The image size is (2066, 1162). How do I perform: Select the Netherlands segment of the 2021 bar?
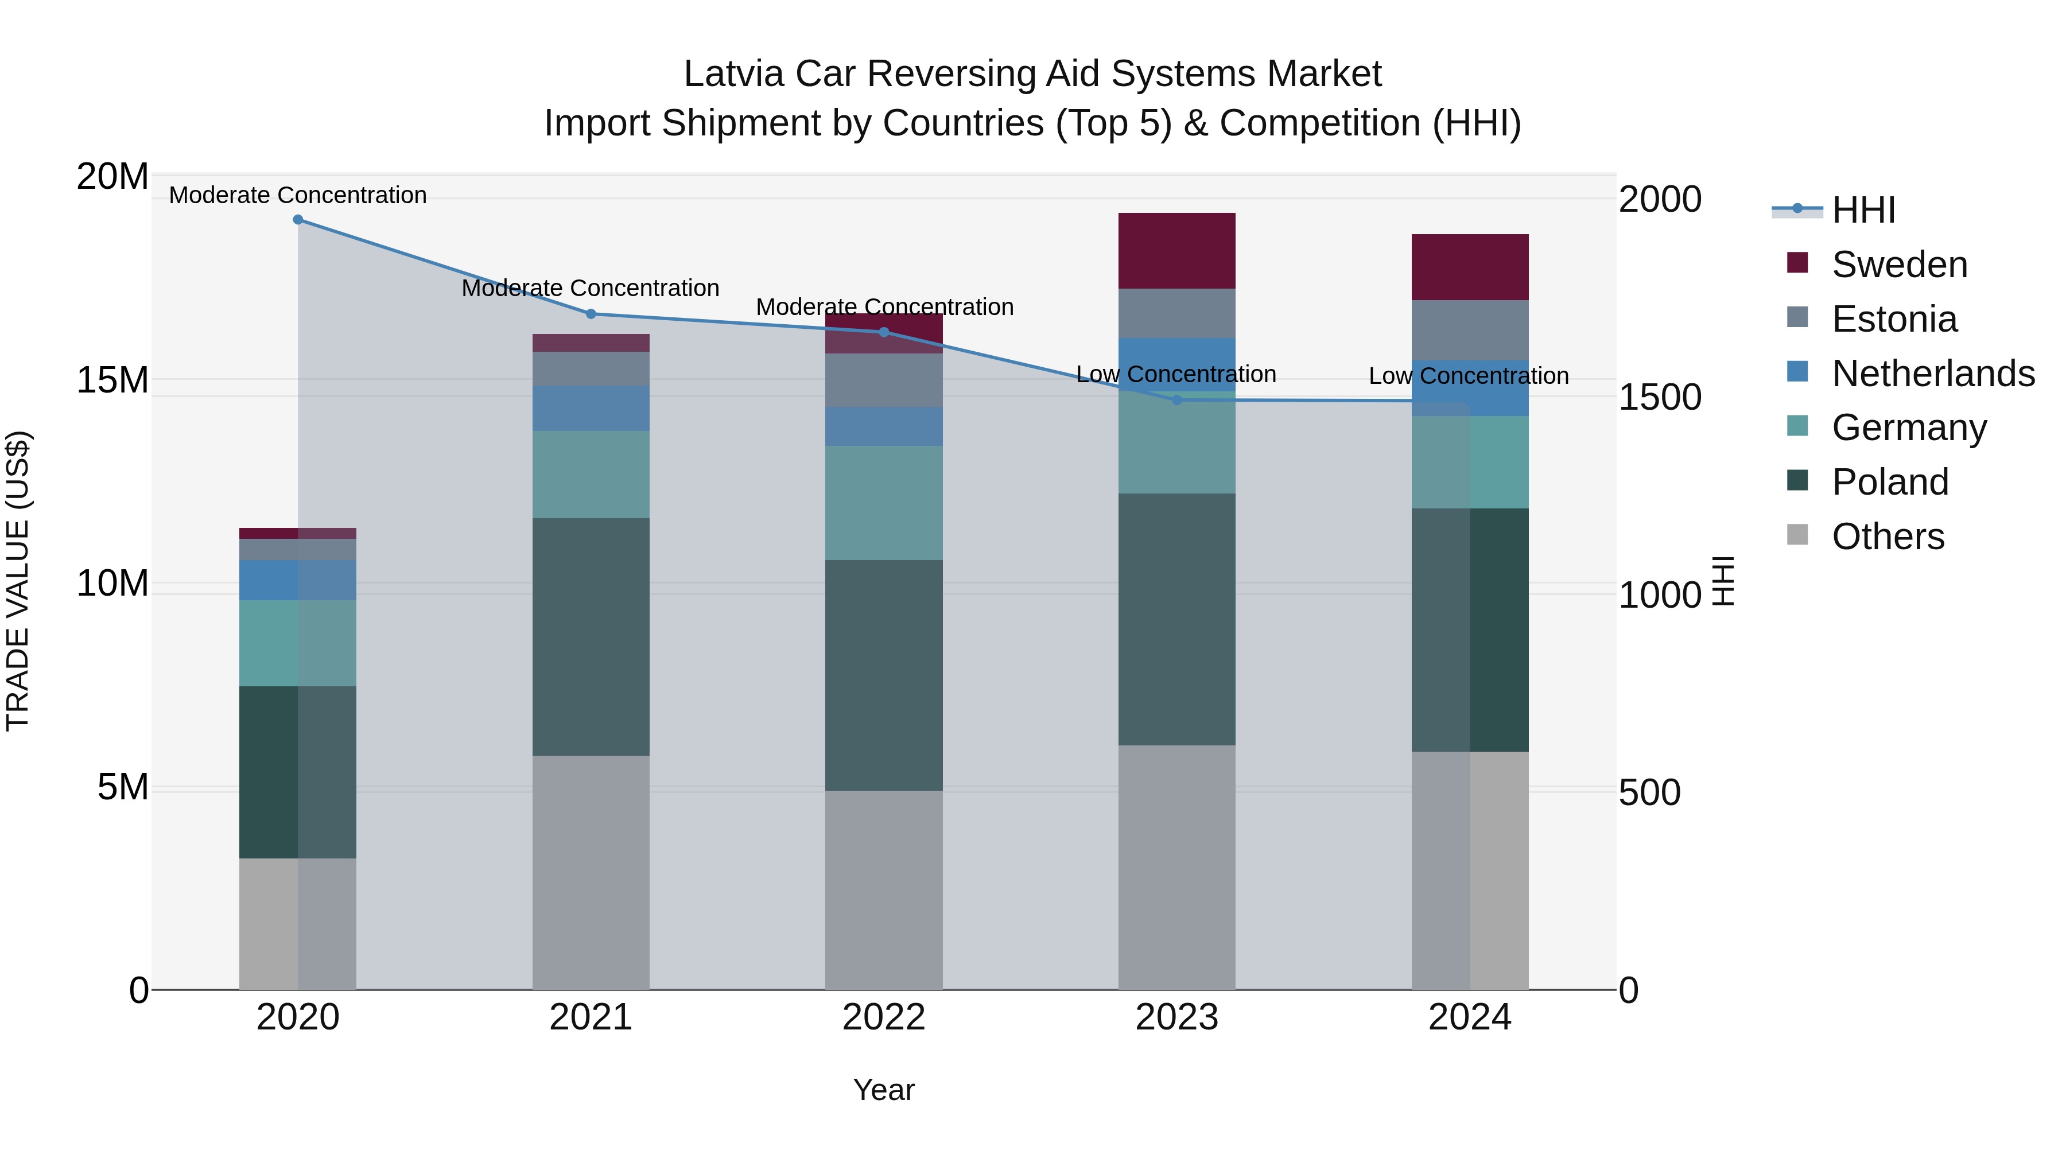point(591,409)
